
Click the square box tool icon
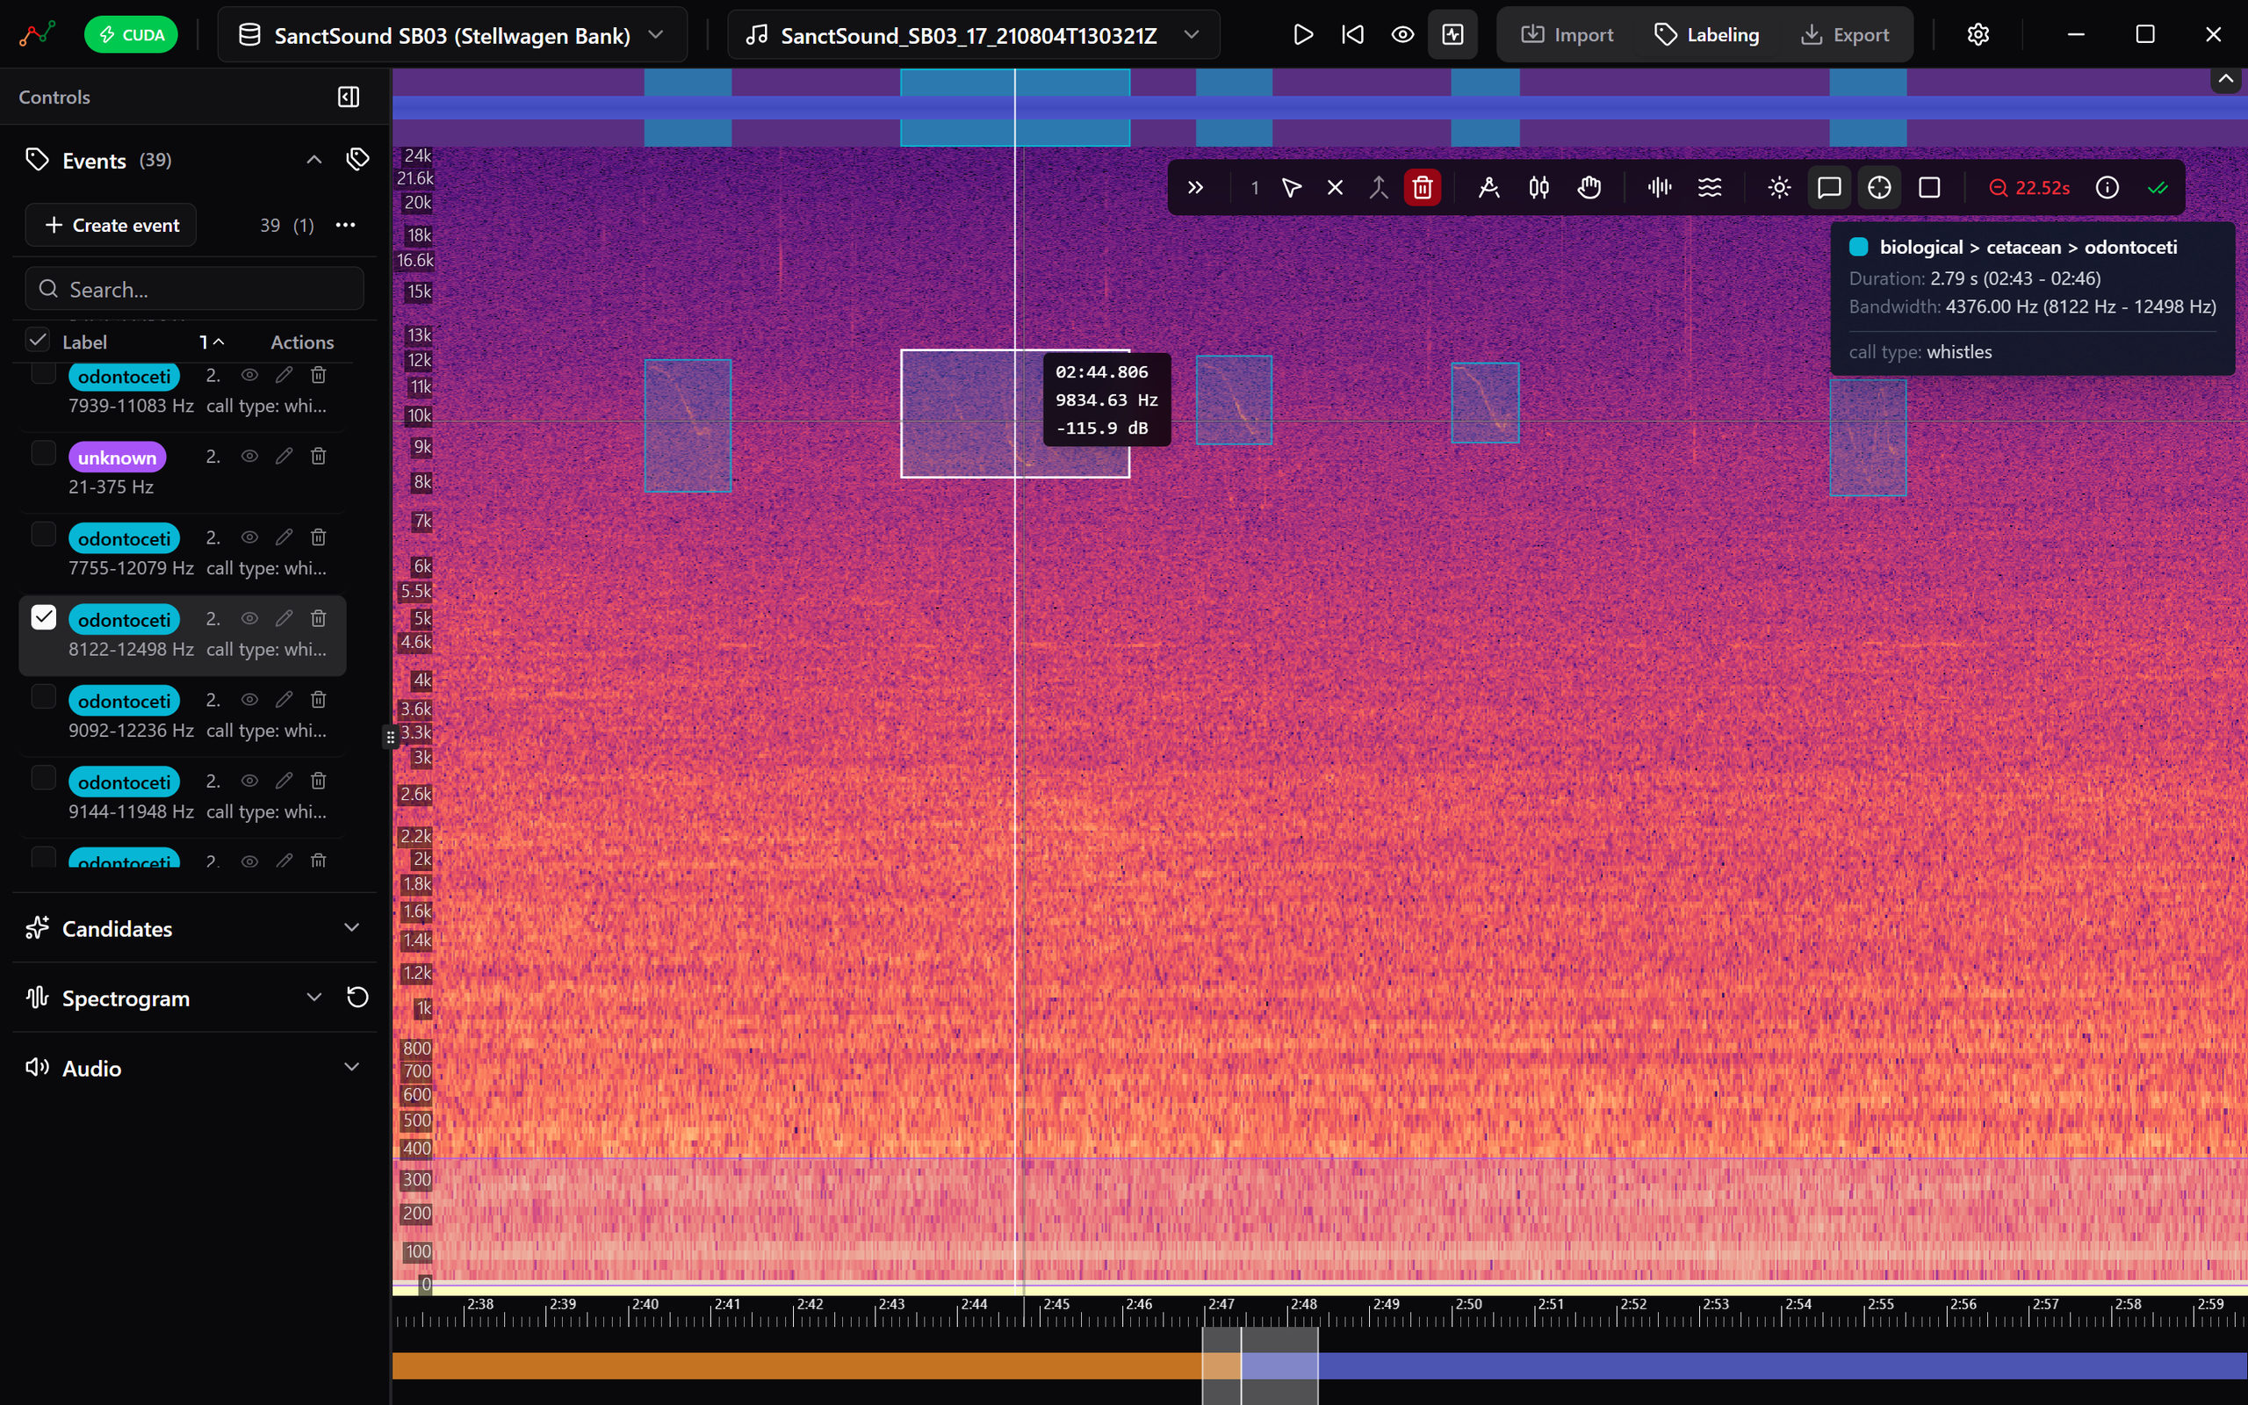[1929, 188]
